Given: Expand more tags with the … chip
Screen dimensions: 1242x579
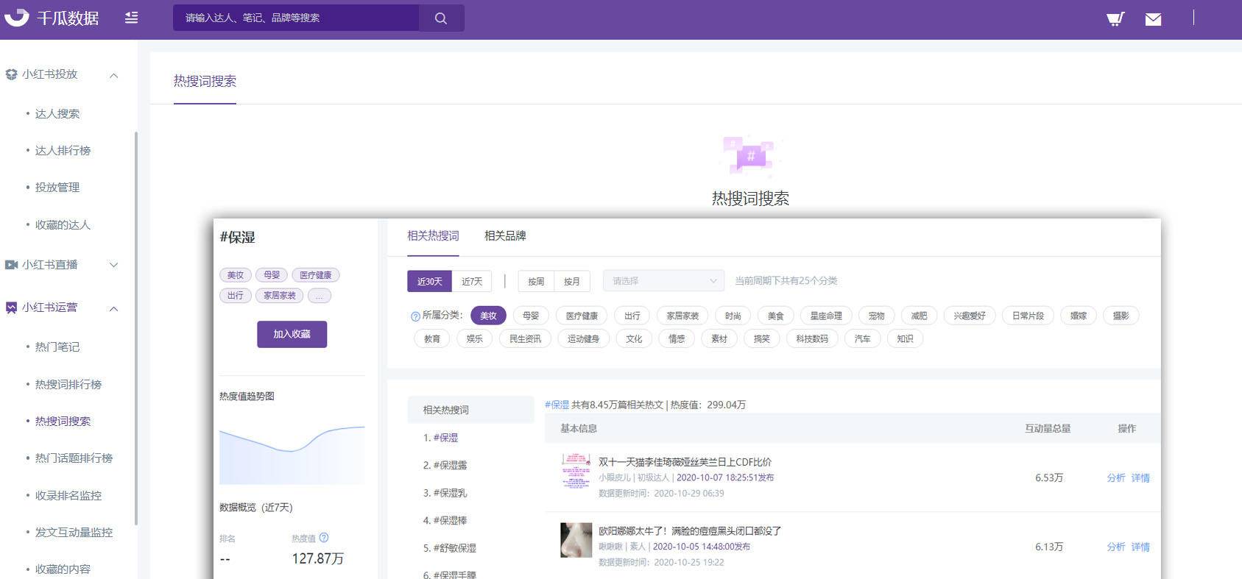Looking at the screenshot, I should (320, 296).
